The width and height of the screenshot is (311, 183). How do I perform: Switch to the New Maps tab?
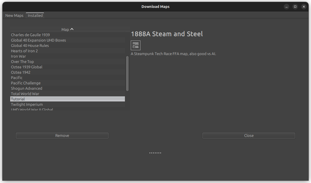click(14, 15)
